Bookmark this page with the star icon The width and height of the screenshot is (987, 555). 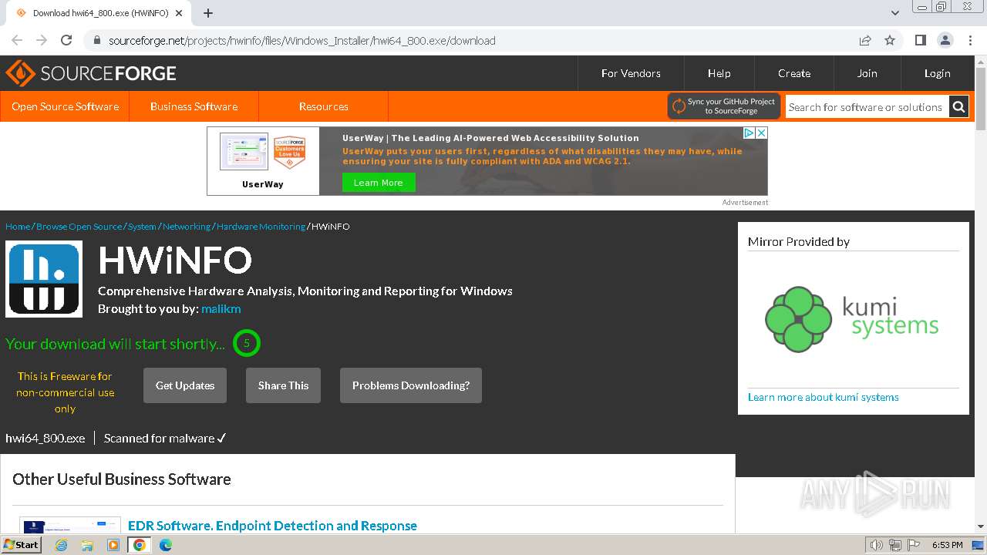(890, 40)
